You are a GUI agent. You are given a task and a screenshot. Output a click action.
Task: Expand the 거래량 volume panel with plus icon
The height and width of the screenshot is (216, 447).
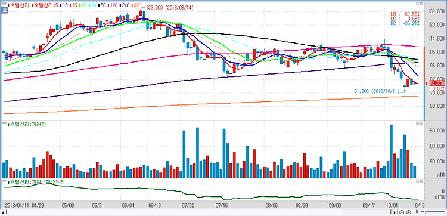418,123
